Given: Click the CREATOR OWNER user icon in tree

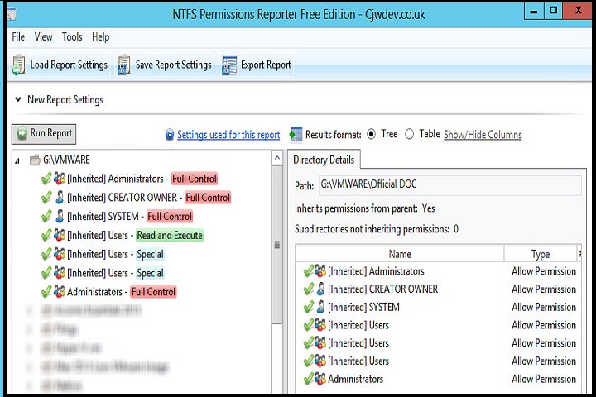Looking at the screenshot, I should pos(60,198).
